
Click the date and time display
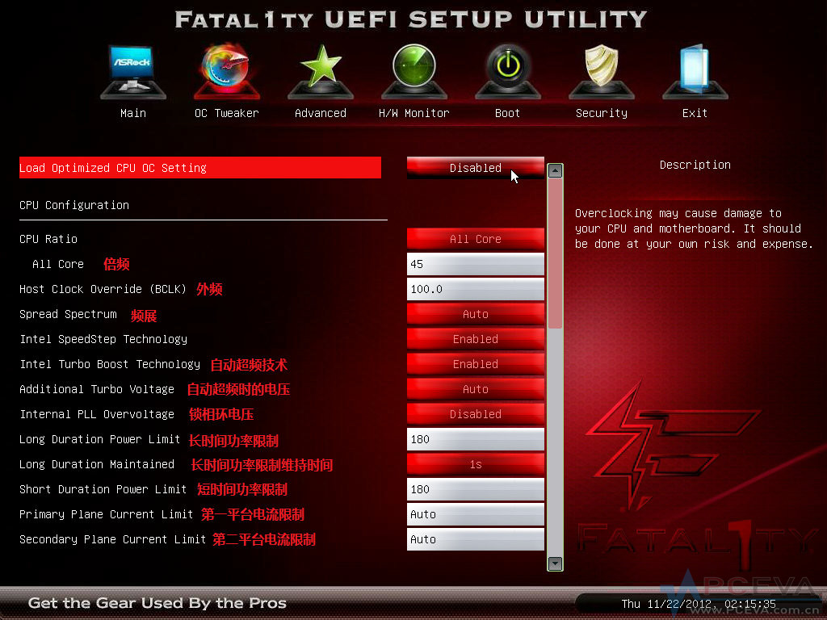pyautogui.click(x=699, y=604)
